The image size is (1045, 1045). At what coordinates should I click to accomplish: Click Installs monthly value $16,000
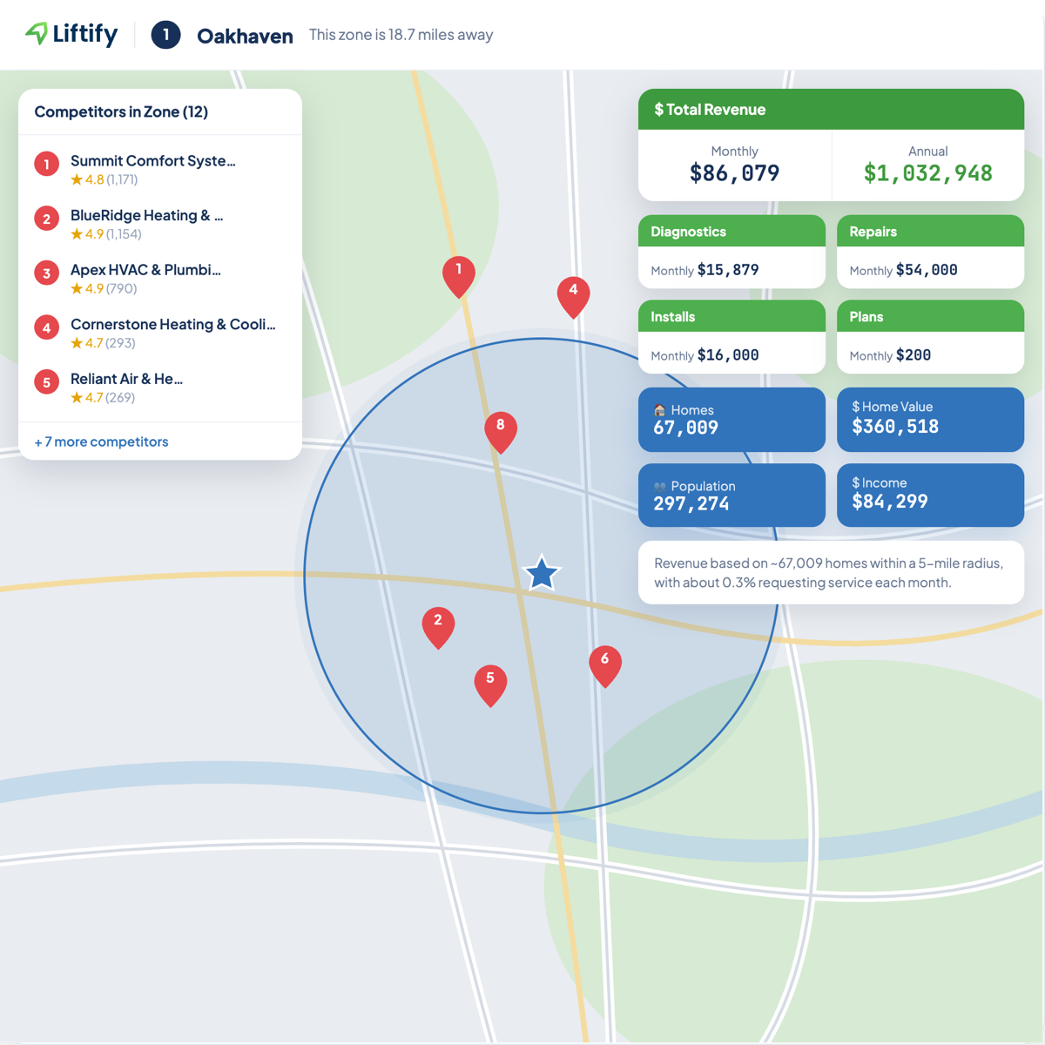tap(728, 355)
